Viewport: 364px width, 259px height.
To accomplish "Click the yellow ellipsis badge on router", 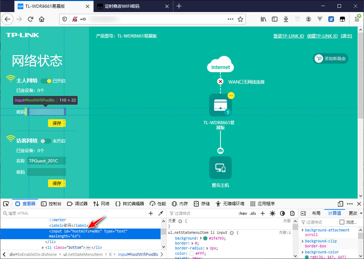I will [x=231, y=96].
